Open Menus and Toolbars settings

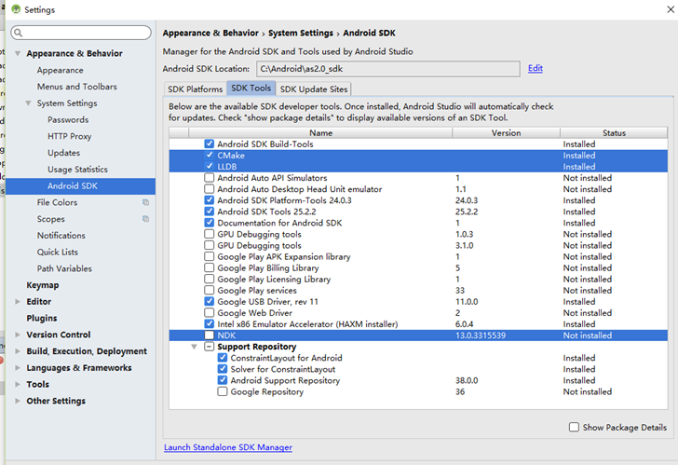pyautogui.click(x=77, y=87)
